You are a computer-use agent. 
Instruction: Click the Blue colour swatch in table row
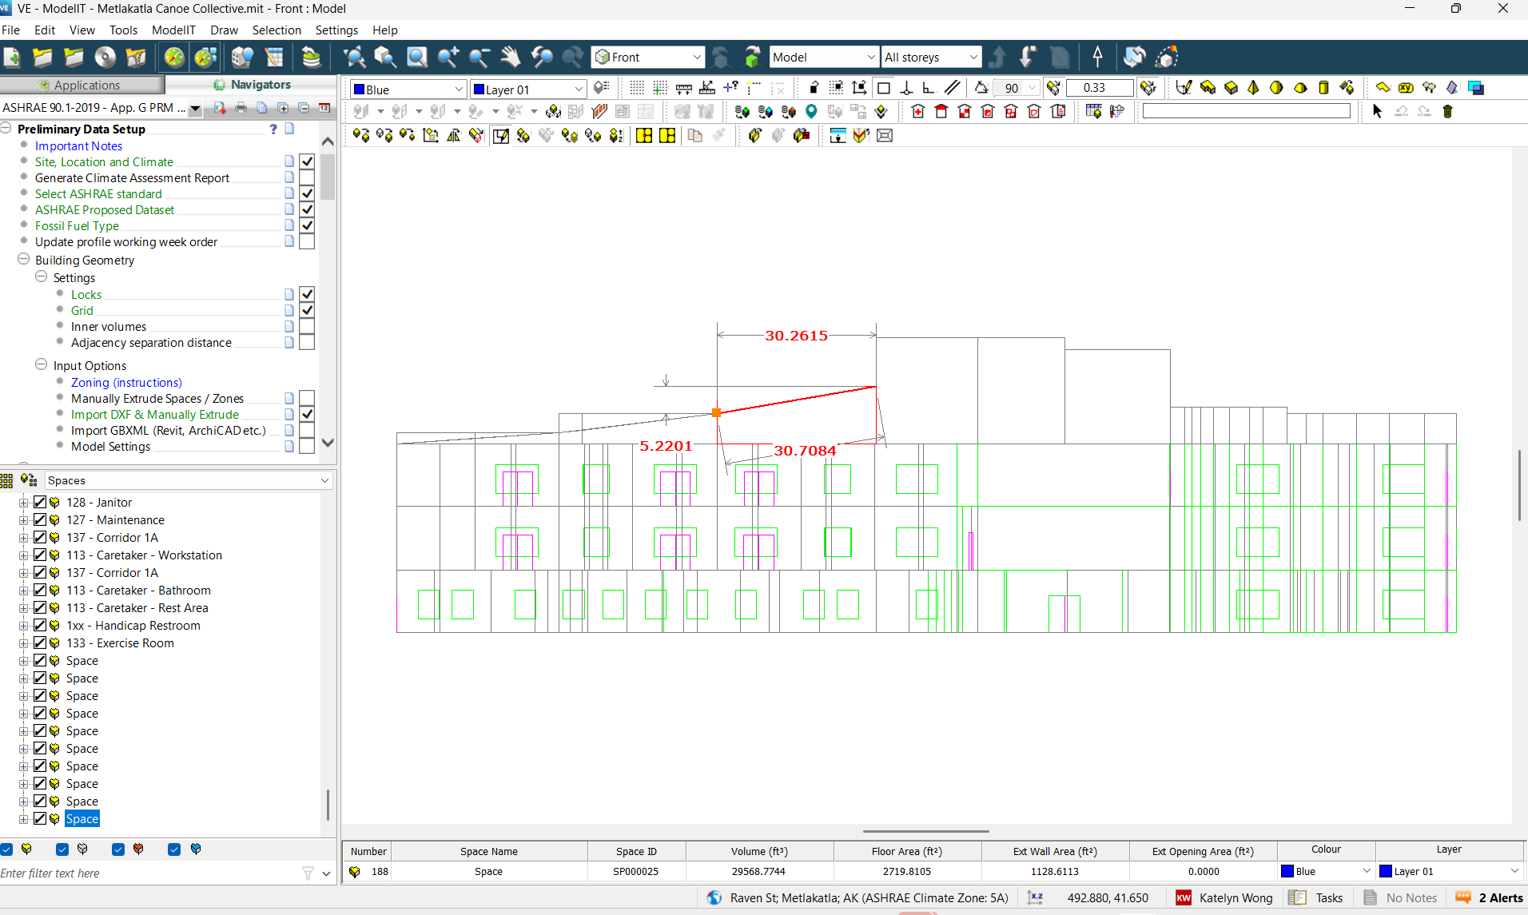coord(1287,871)
